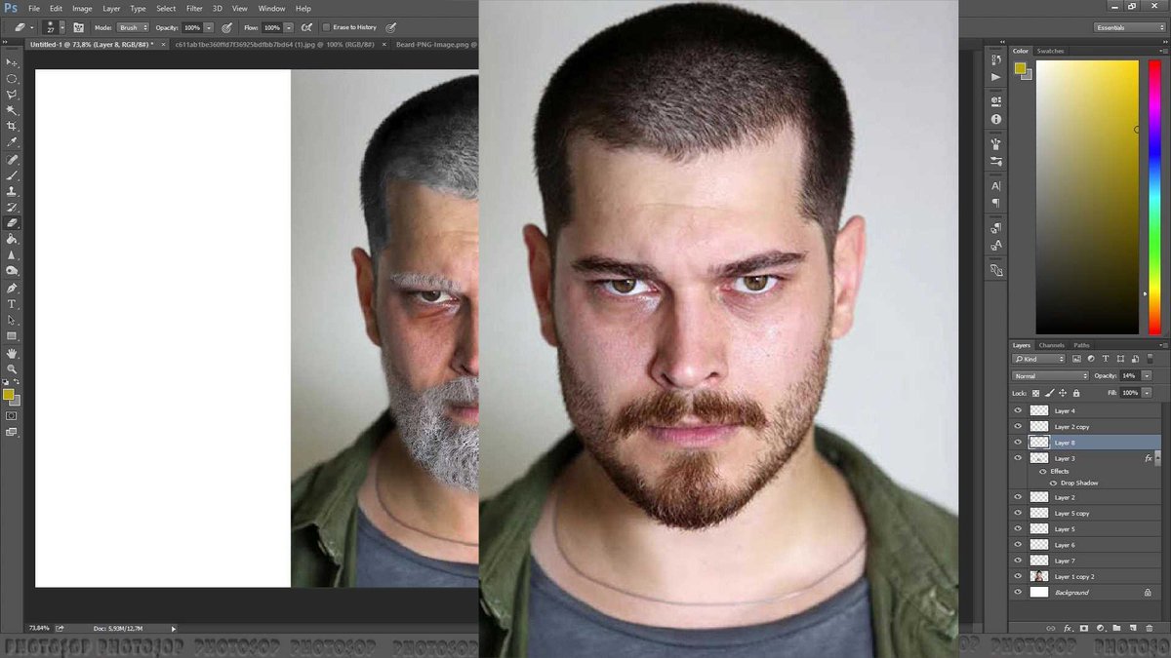
Task: Open the Filter menu
Action: tap(194, 8)
